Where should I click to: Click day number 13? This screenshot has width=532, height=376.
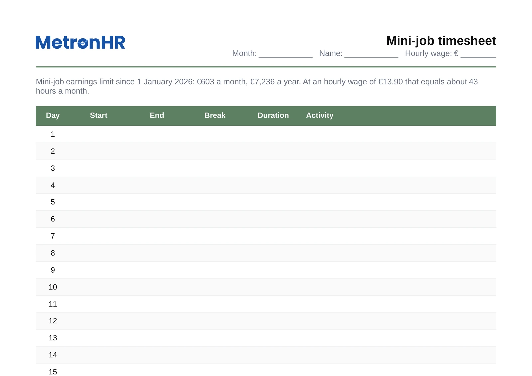click(53, 338)
